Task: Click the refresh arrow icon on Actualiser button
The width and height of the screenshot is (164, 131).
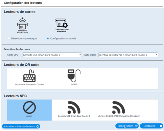Action: (38, 126)
